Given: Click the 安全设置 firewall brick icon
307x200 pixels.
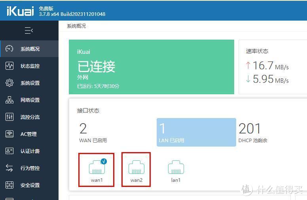Looking at the screenshot, I should click(9, 185).
